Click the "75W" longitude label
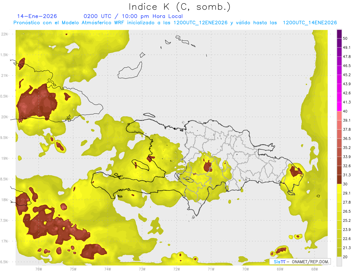 (x=73, y=269)
